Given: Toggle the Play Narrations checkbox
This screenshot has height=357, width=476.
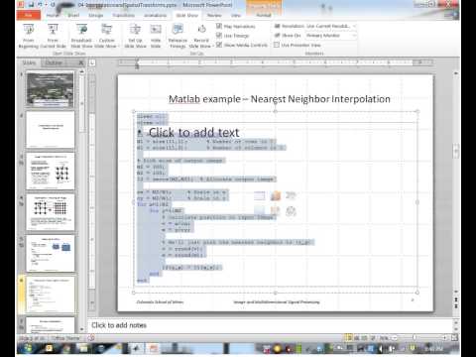Looking at the screenshot, I should pyautogui.click(x=219, y=26).
